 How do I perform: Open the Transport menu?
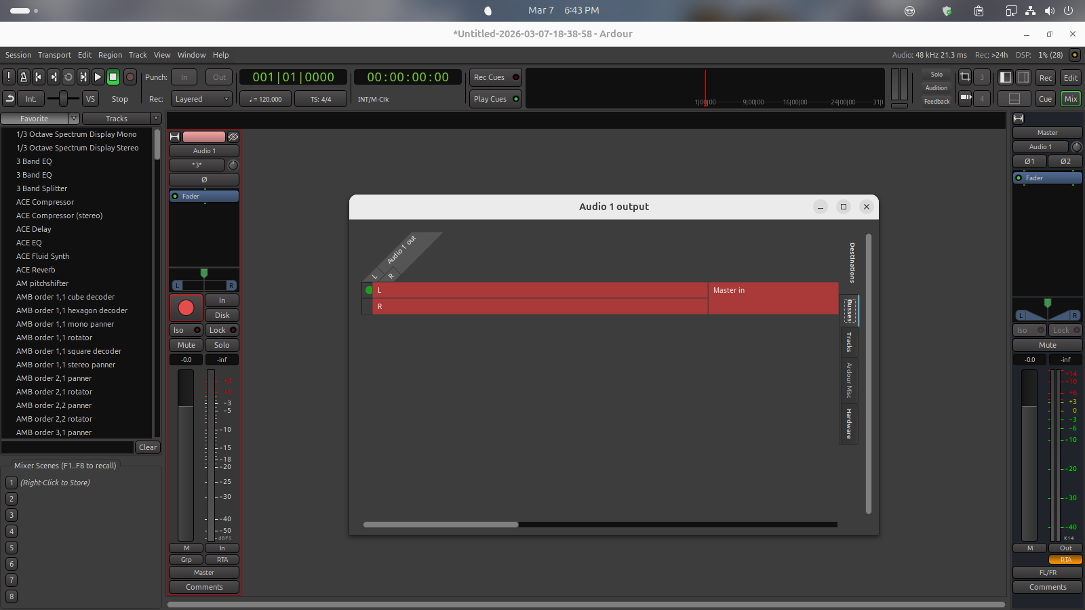54,55
